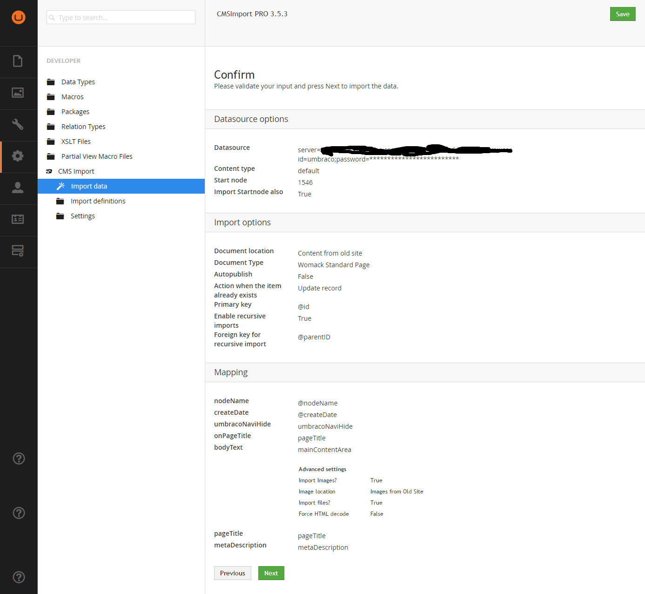Click the Import definitions folder icon
The height and width of the screenshot is (594, 645).
point(60,202)
